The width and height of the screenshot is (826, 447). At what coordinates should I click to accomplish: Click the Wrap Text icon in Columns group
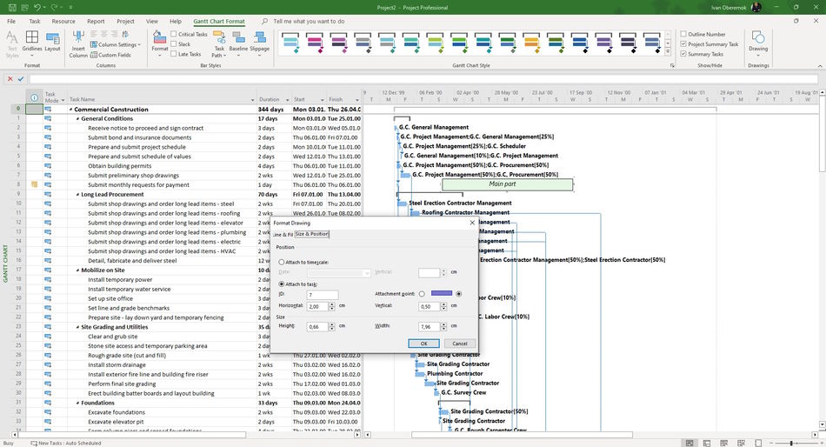125,34
